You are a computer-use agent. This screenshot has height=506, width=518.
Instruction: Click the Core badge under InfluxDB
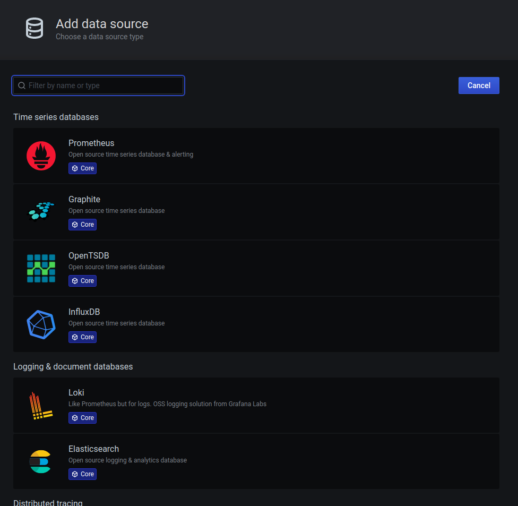(83, 337)
